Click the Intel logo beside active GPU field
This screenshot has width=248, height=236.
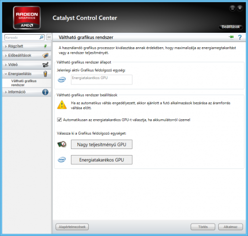click(x=62, y=79)
